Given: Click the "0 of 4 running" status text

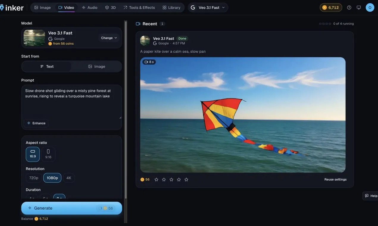Looking at the screenshot, I should coord(343,24).
